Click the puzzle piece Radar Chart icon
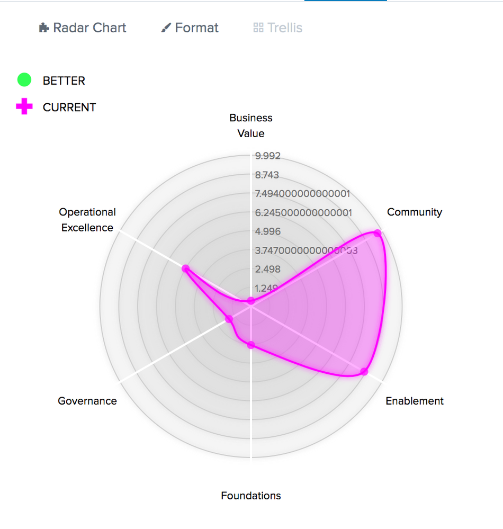503x529 pixels. point(44,28)
